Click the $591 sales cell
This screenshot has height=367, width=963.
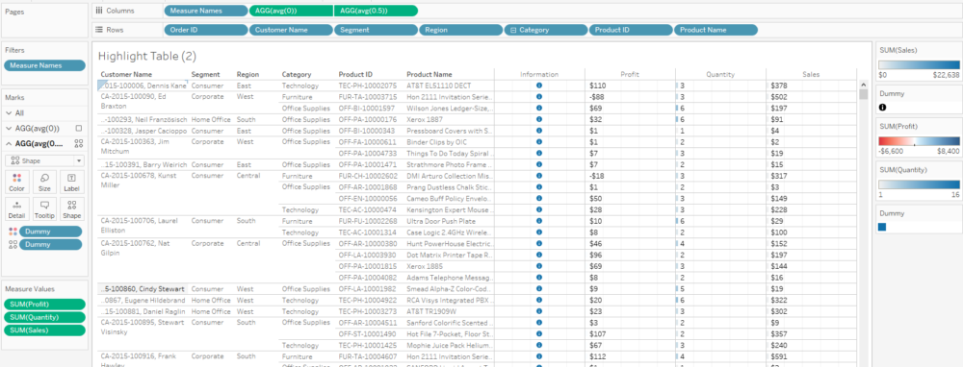pos(779,356)
